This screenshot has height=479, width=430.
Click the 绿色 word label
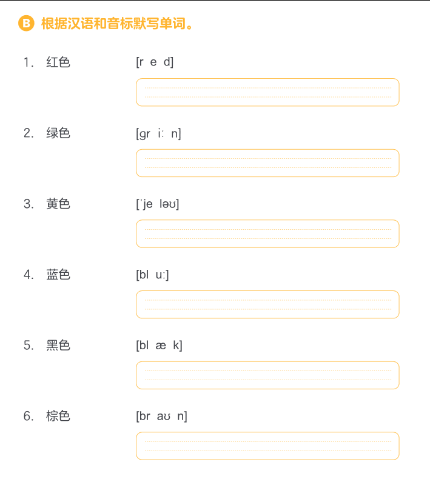[x=58, y=133]
